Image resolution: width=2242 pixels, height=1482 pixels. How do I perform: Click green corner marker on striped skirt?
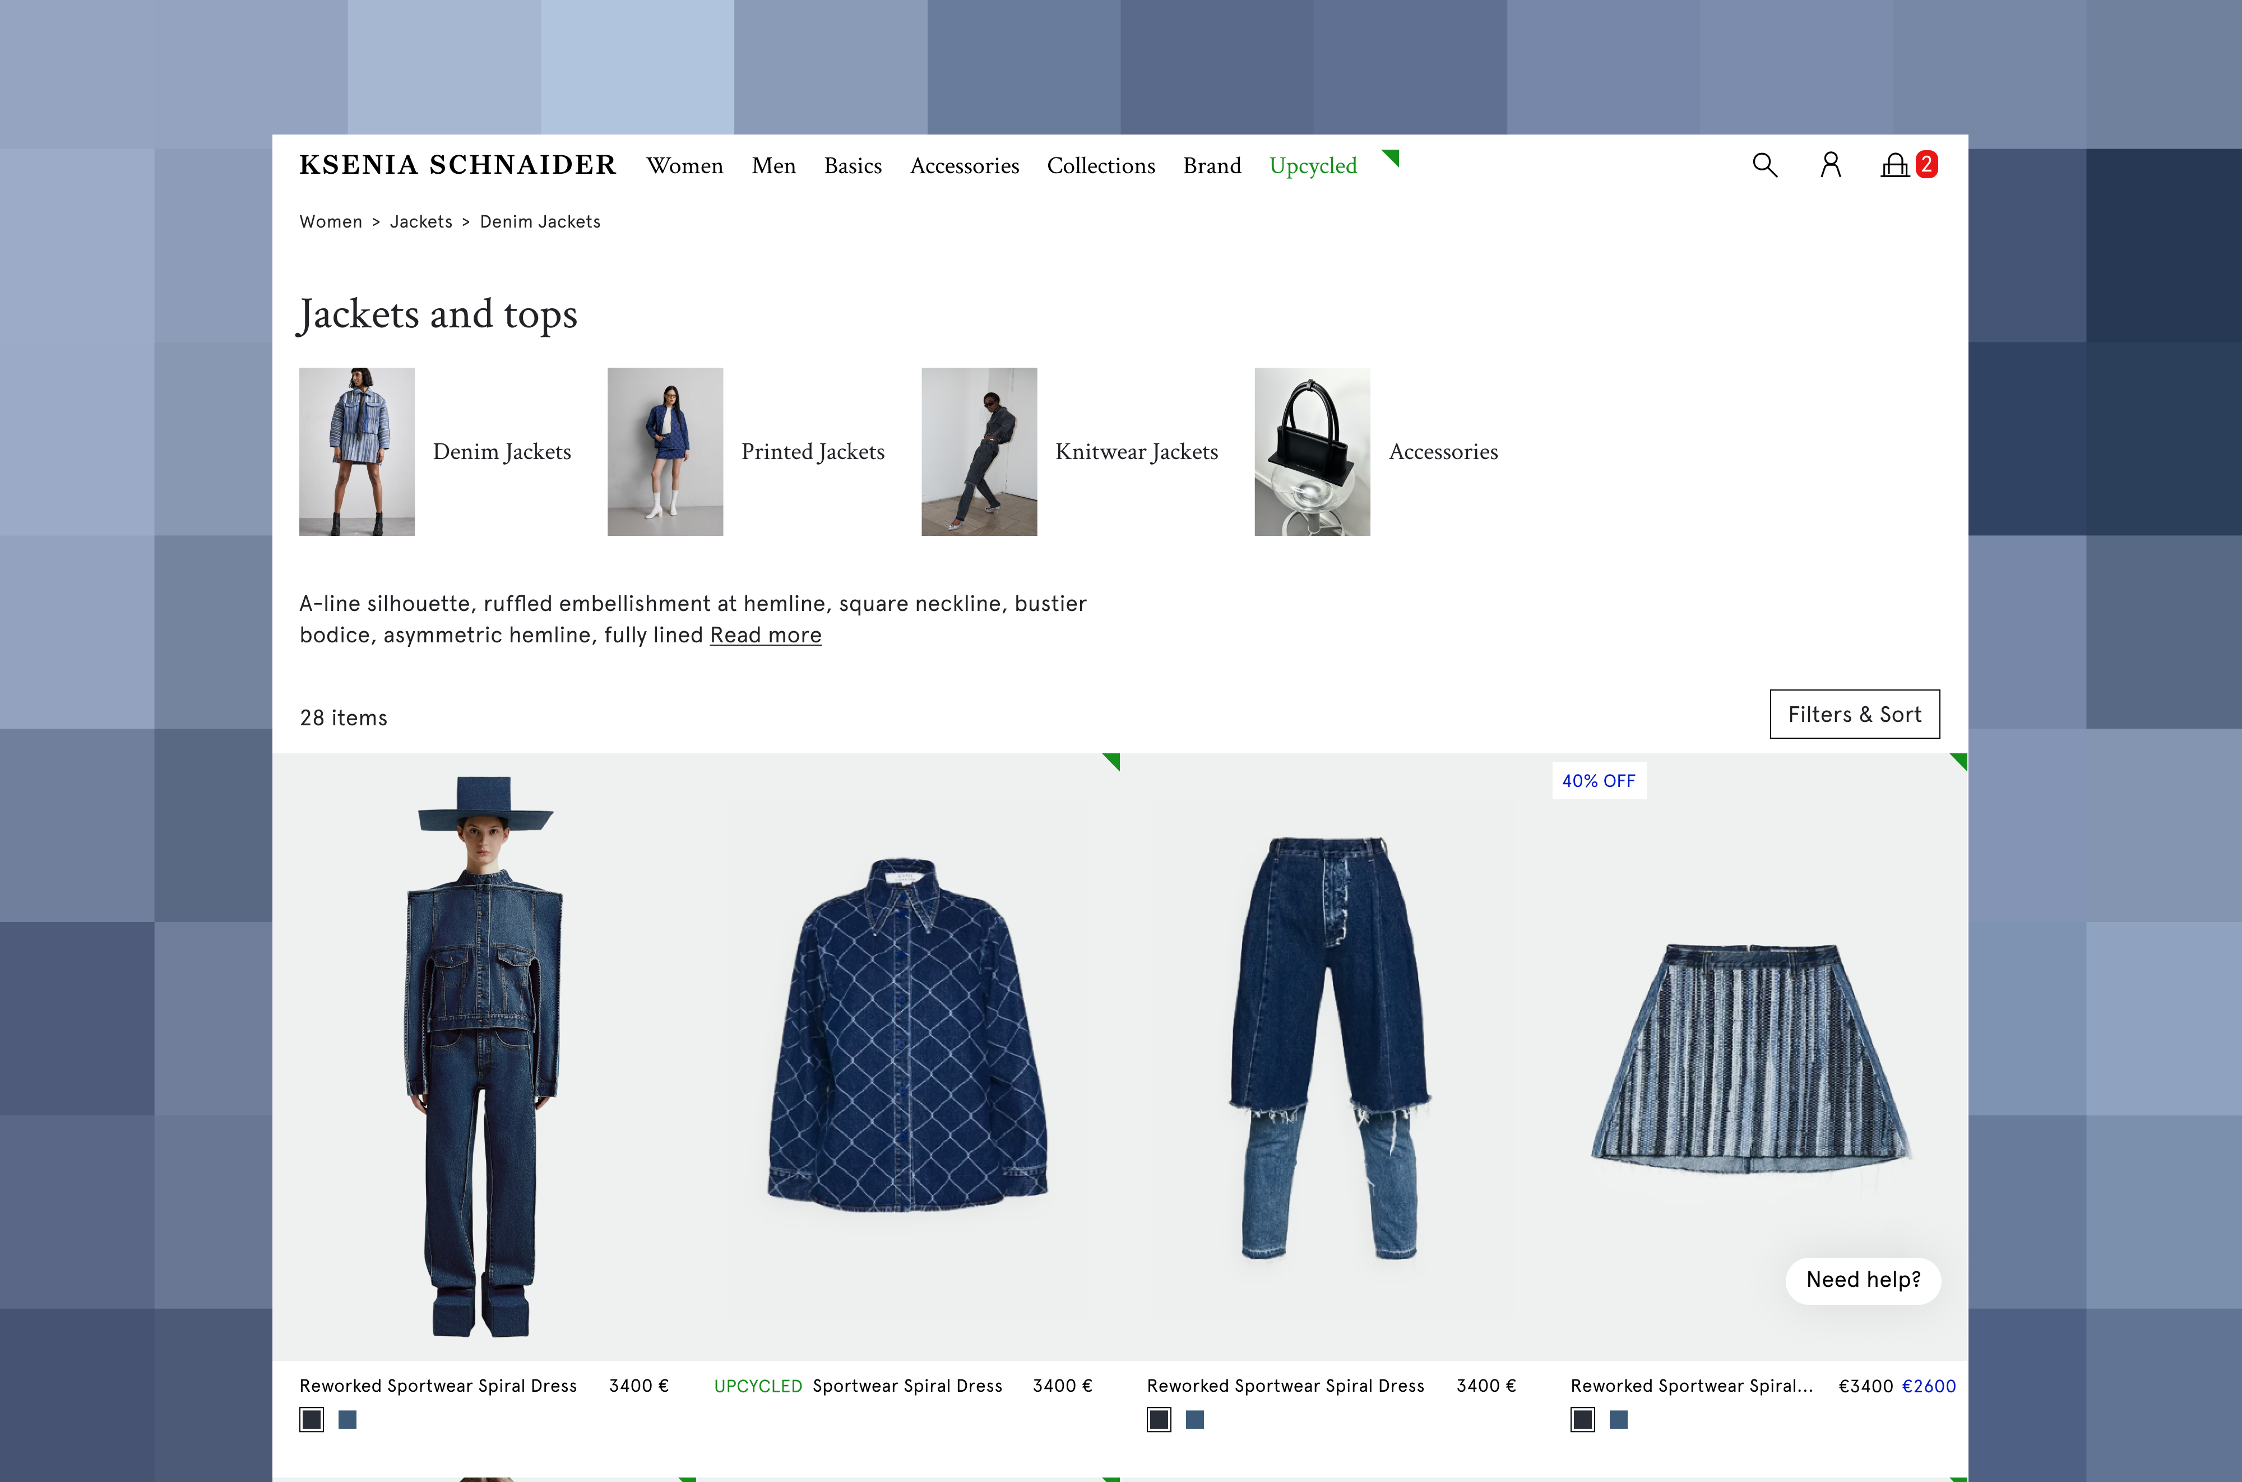tap(1960, 760)
